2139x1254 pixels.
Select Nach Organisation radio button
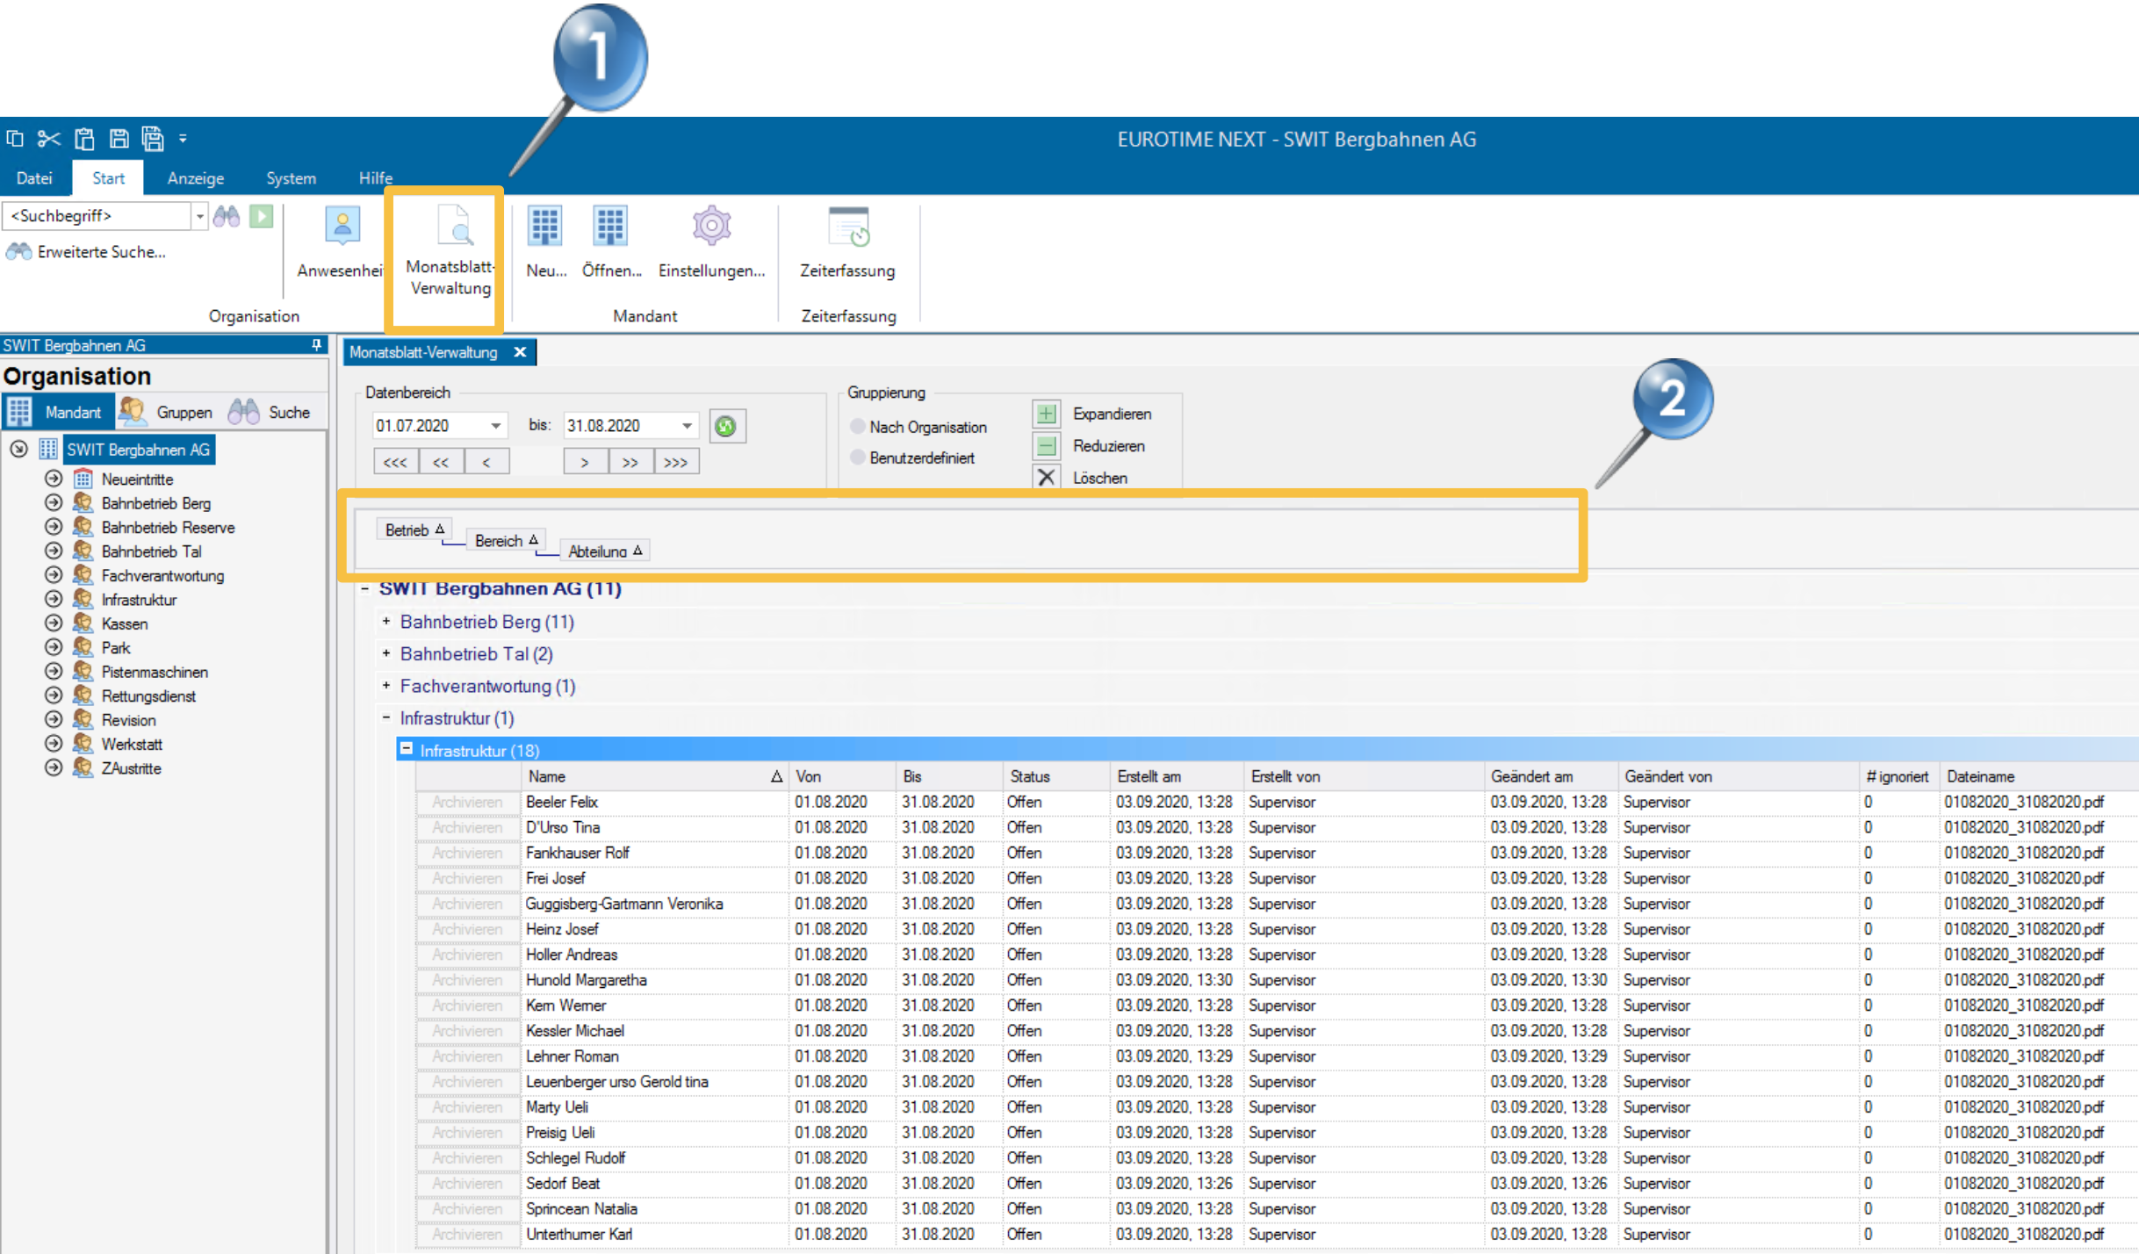coord(858,428)
